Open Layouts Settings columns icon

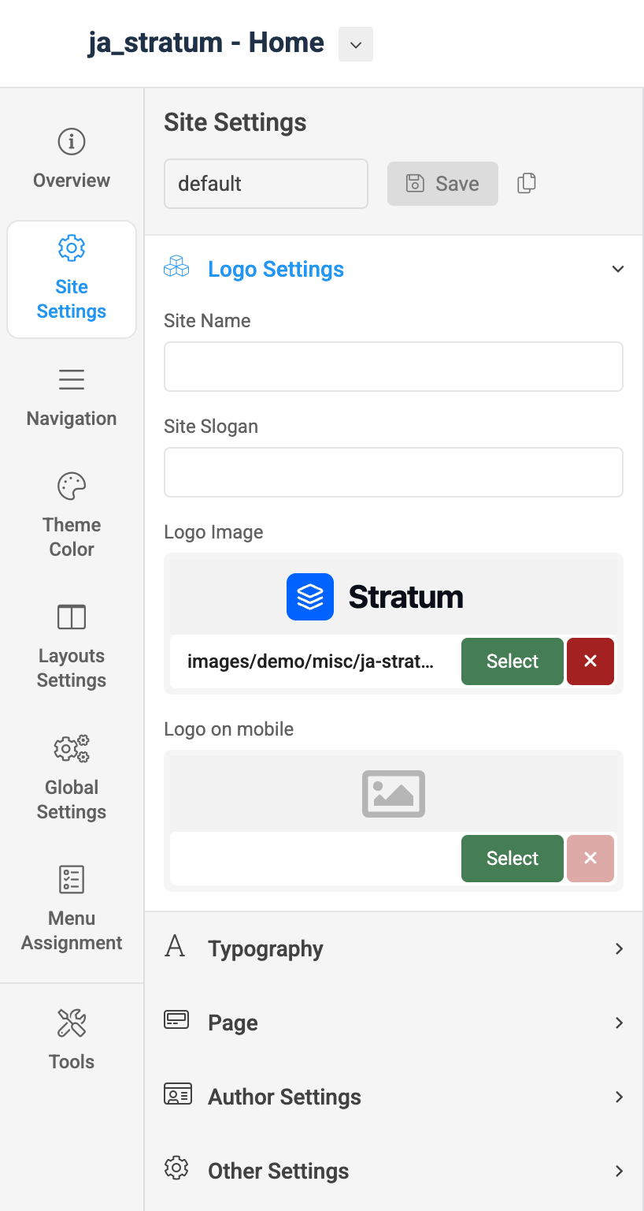(72, 617)
